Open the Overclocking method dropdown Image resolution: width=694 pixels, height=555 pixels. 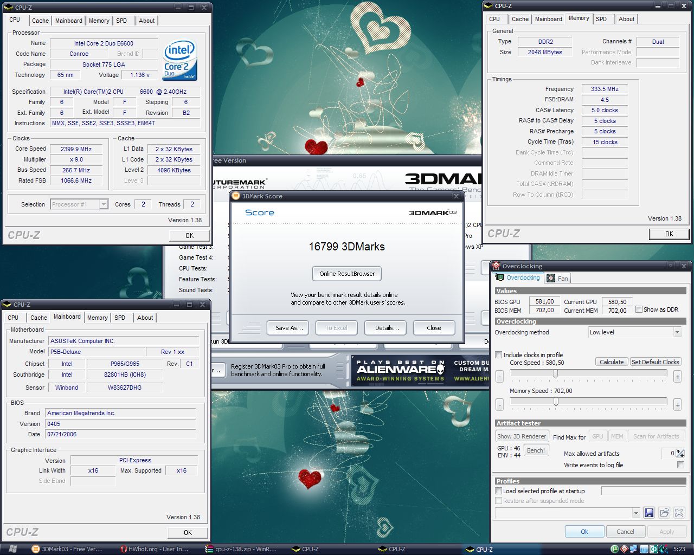(677, 332)
